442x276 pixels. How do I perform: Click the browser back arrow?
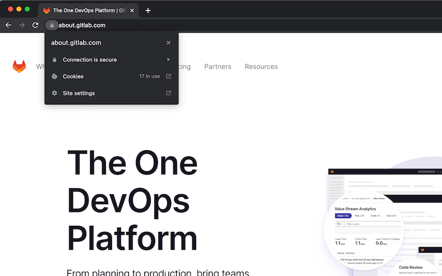8,25
